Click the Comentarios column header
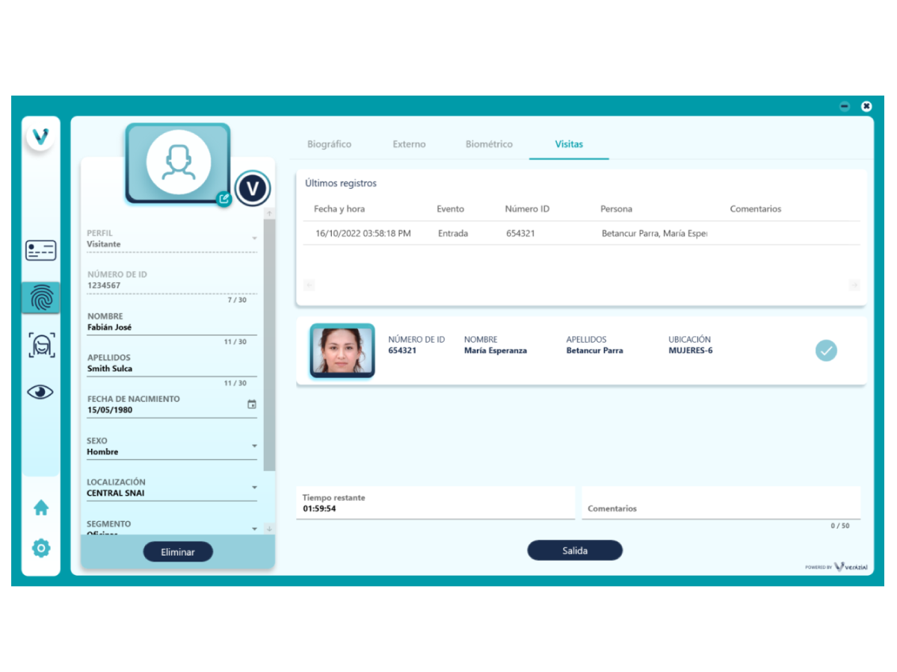This screenshot has height=672, width=897. pyautogui.click(x=756, y=209)
